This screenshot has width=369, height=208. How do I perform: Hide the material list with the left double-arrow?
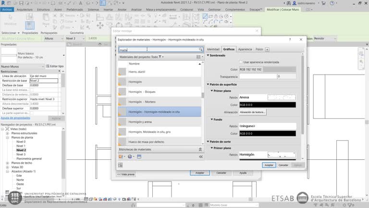point(201,156)
